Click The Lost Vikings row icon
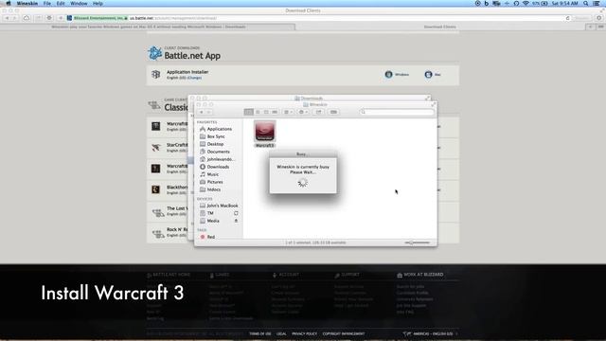This screenshot has height=341, width=606. coord(158,212)
